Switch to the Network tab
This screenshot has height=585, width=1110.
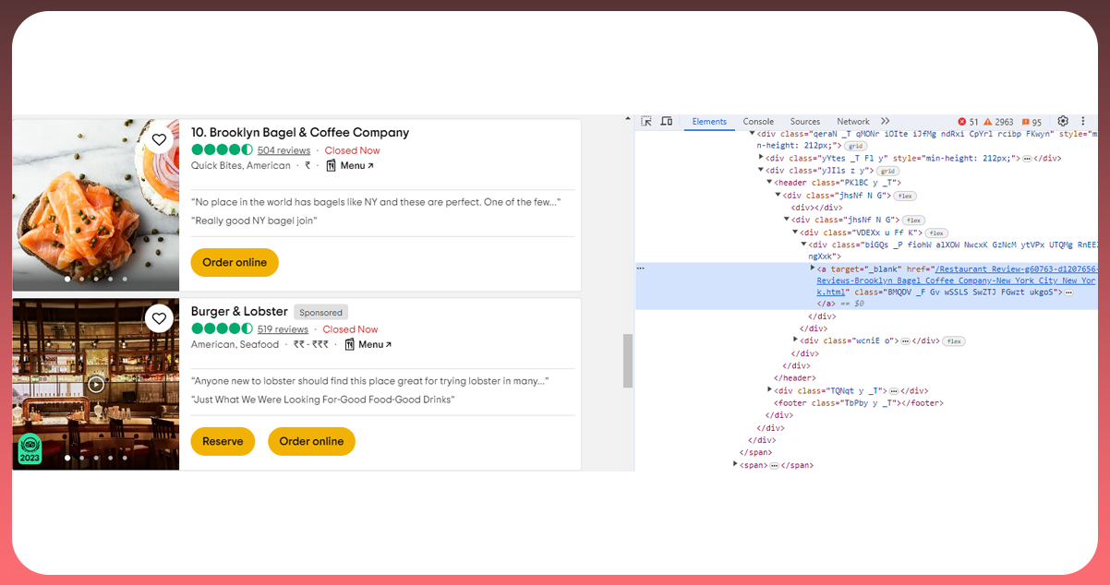coord(852,122)
